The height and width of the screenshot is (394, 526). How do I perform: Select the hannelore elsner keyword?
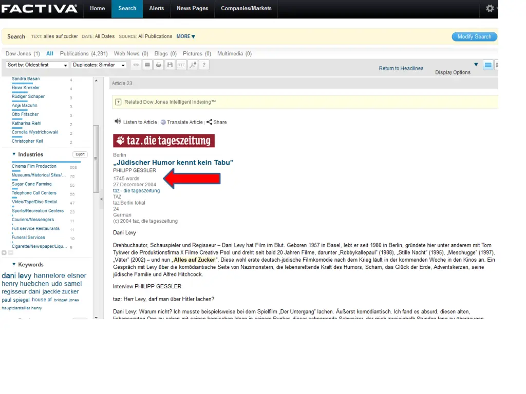point(60,275)
